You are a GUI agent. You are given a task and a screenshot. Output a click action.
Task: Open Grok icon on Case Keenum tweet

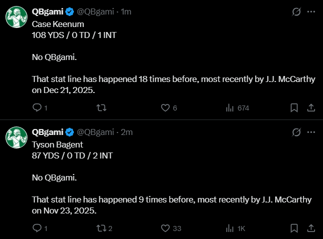pyautogui.click(x=296, y=12)
